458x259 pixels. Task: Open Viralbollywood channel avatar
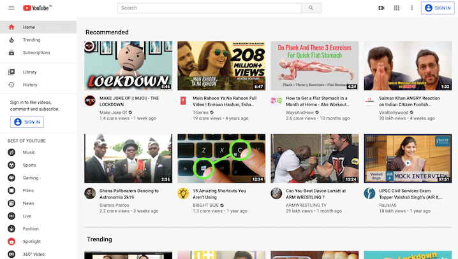(x=369, y=101)
